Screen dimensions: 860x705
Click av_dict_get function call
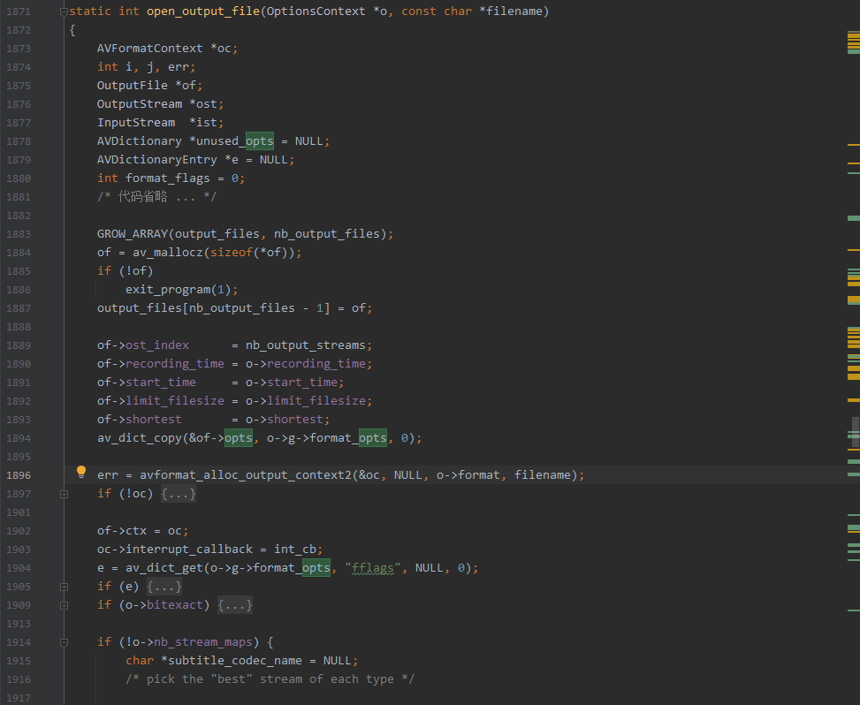click(164, 568)
